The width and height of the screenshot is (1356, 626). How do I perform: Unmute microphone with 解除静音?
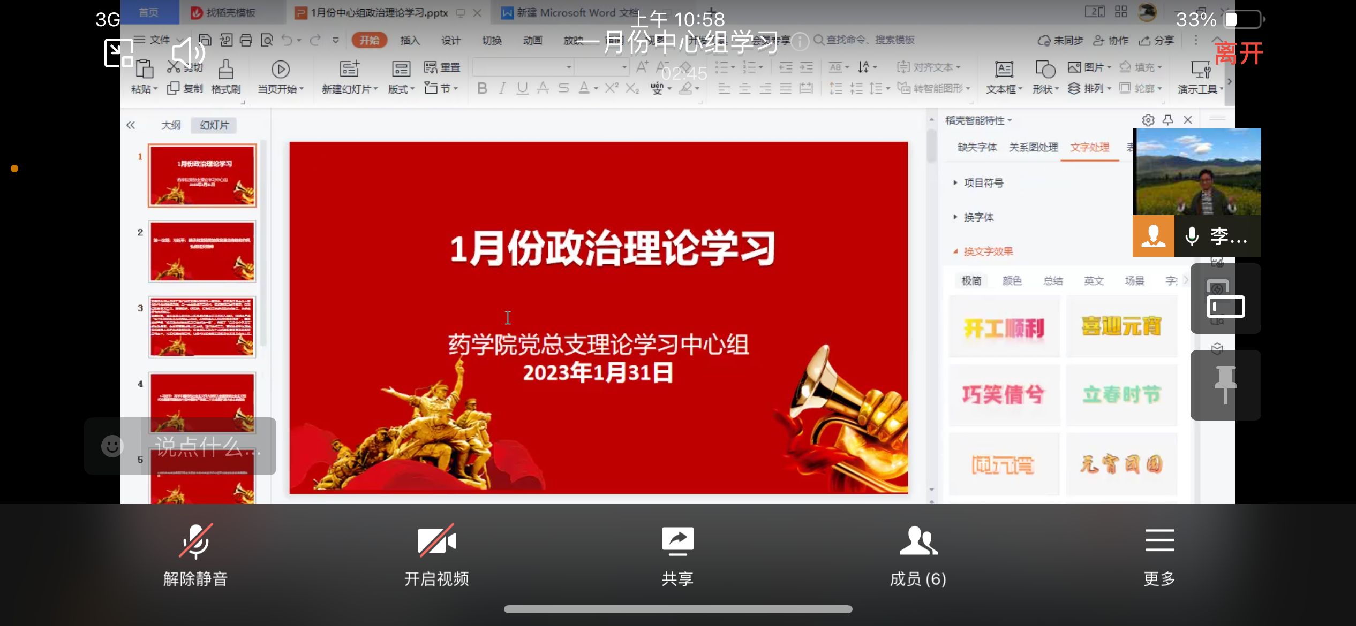click(195, 541)
